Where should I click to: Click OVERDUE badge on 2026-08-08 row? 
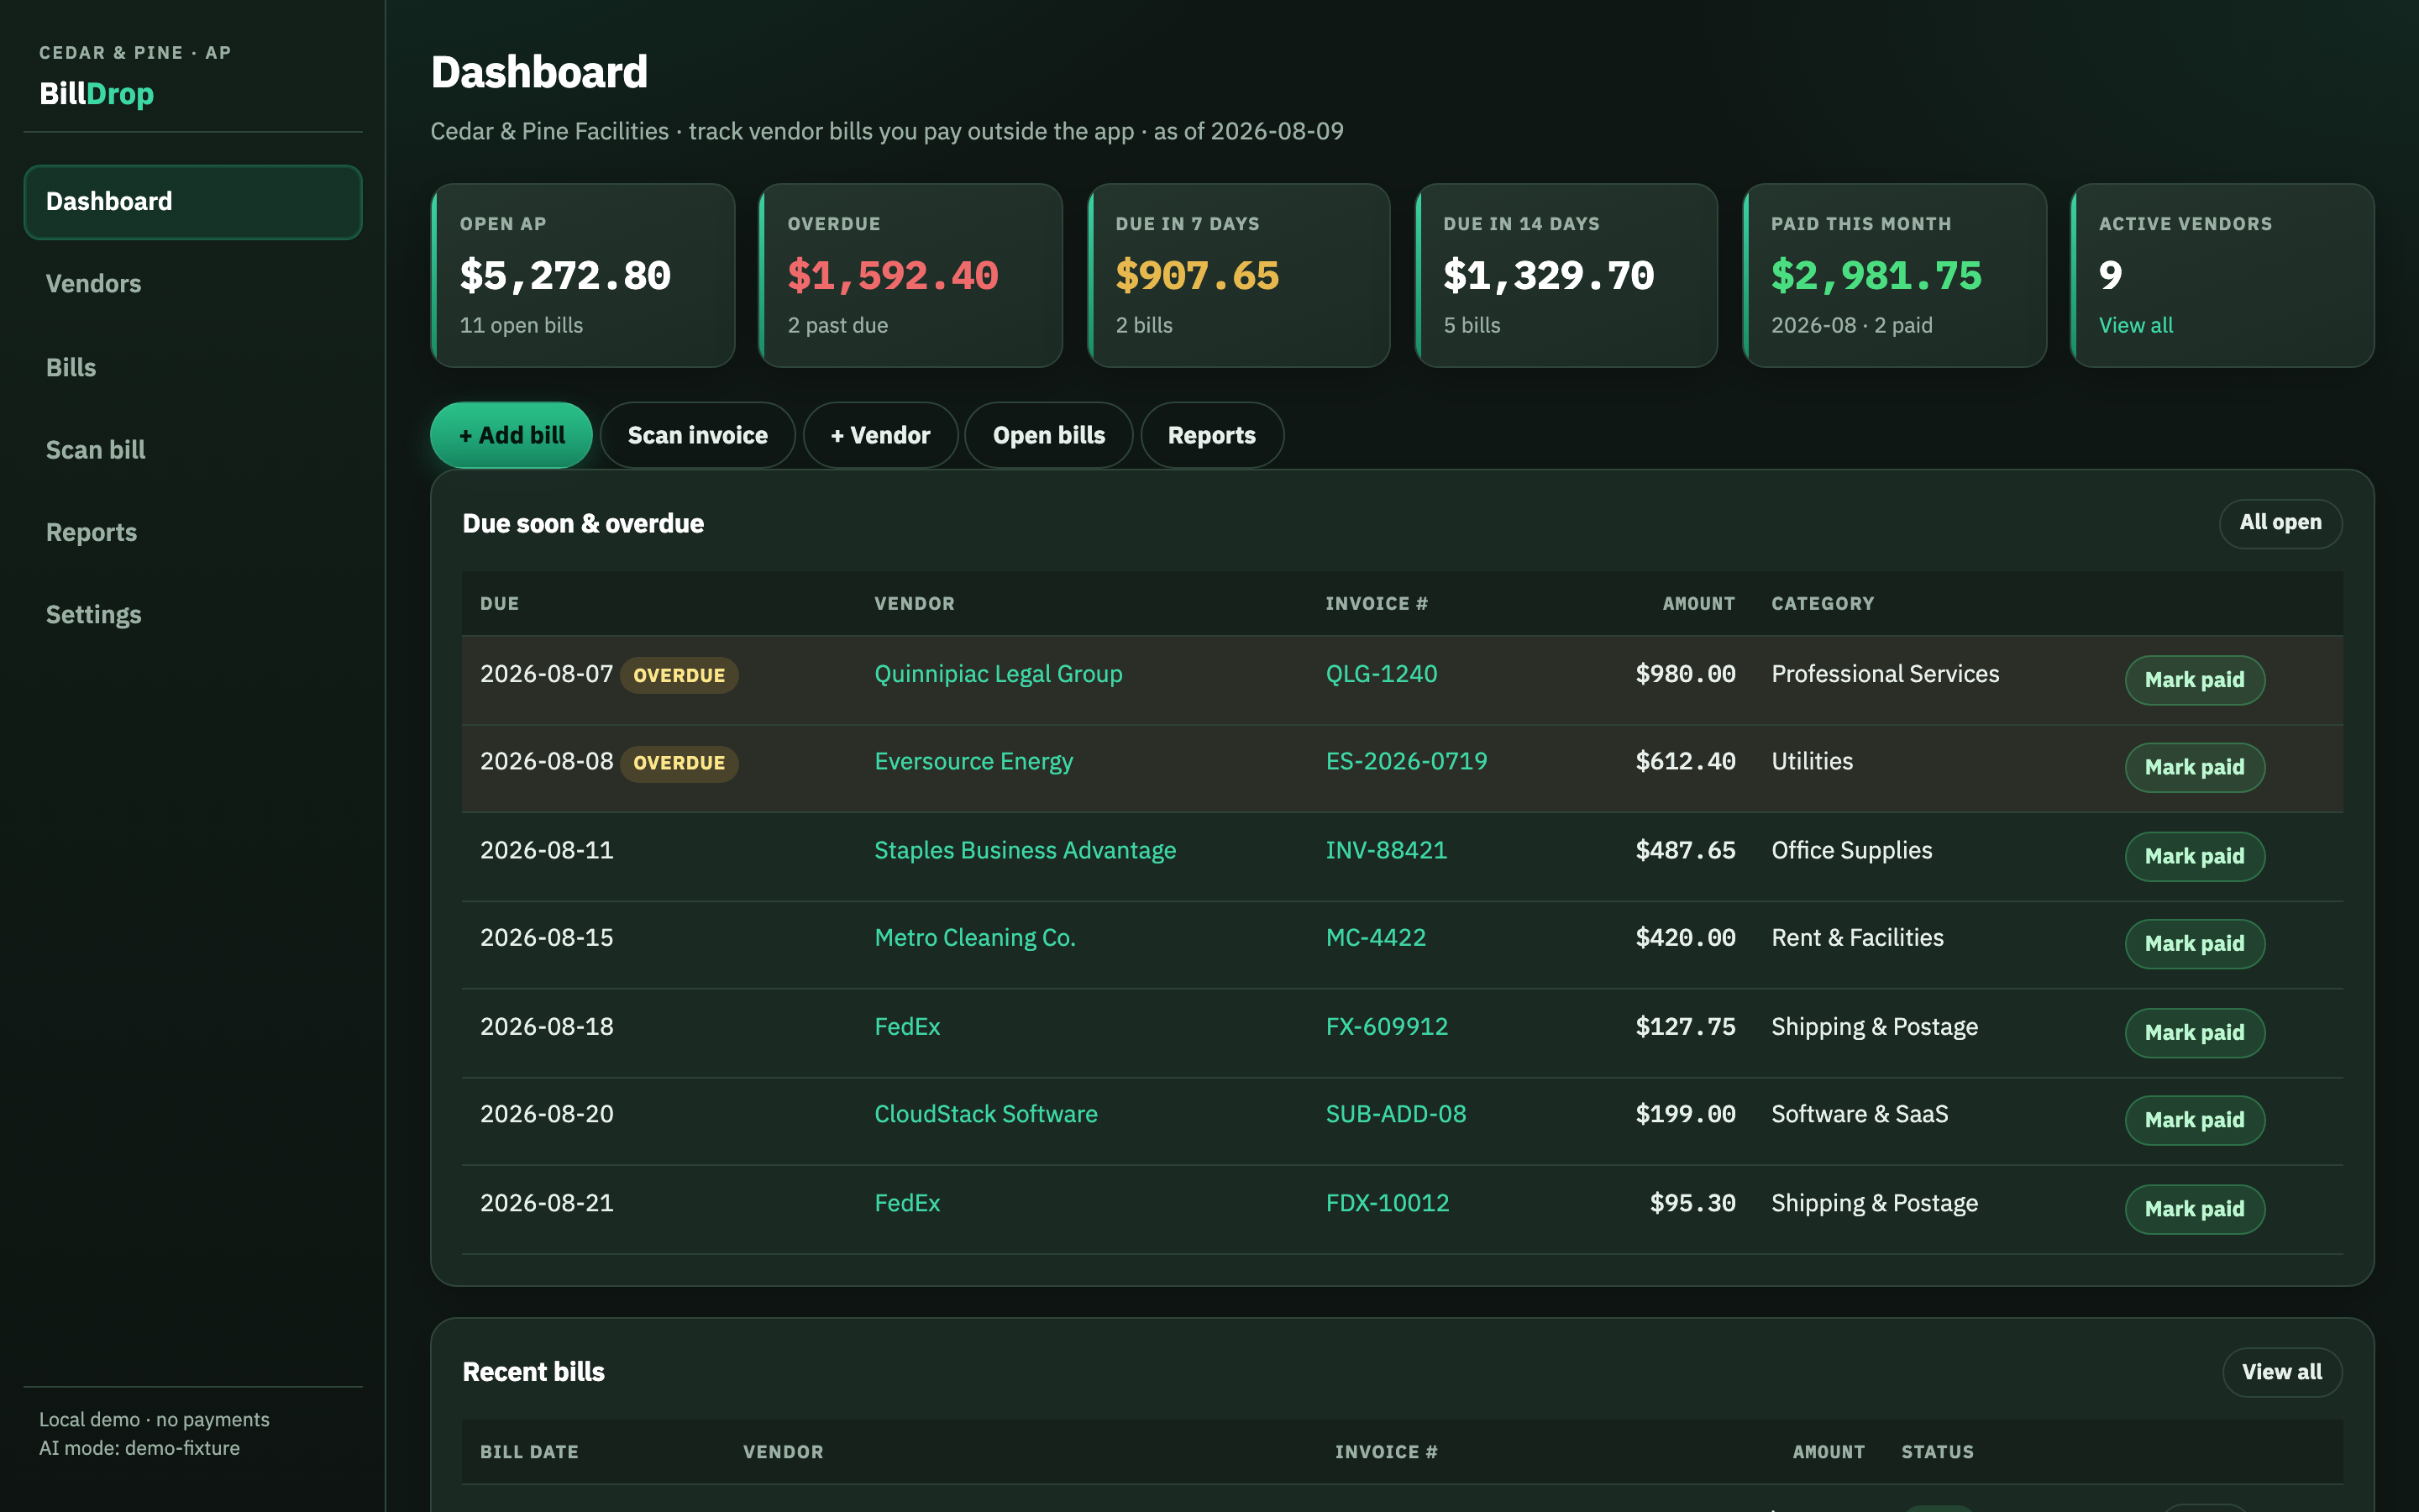pyautogui.click(x=679, y=763)
